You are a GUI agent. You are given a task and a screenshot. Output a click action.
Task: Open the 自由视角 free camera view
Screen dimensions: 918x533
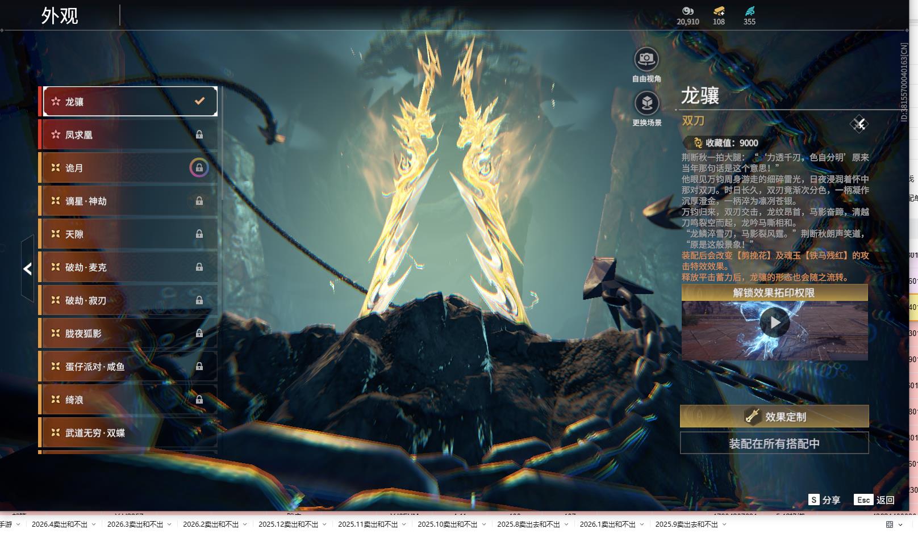(646, 60)
